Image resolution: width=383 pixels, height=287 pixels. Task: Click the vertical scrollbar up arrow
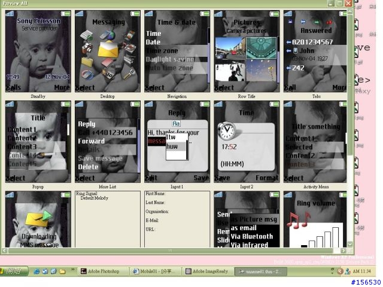point(350,11)
